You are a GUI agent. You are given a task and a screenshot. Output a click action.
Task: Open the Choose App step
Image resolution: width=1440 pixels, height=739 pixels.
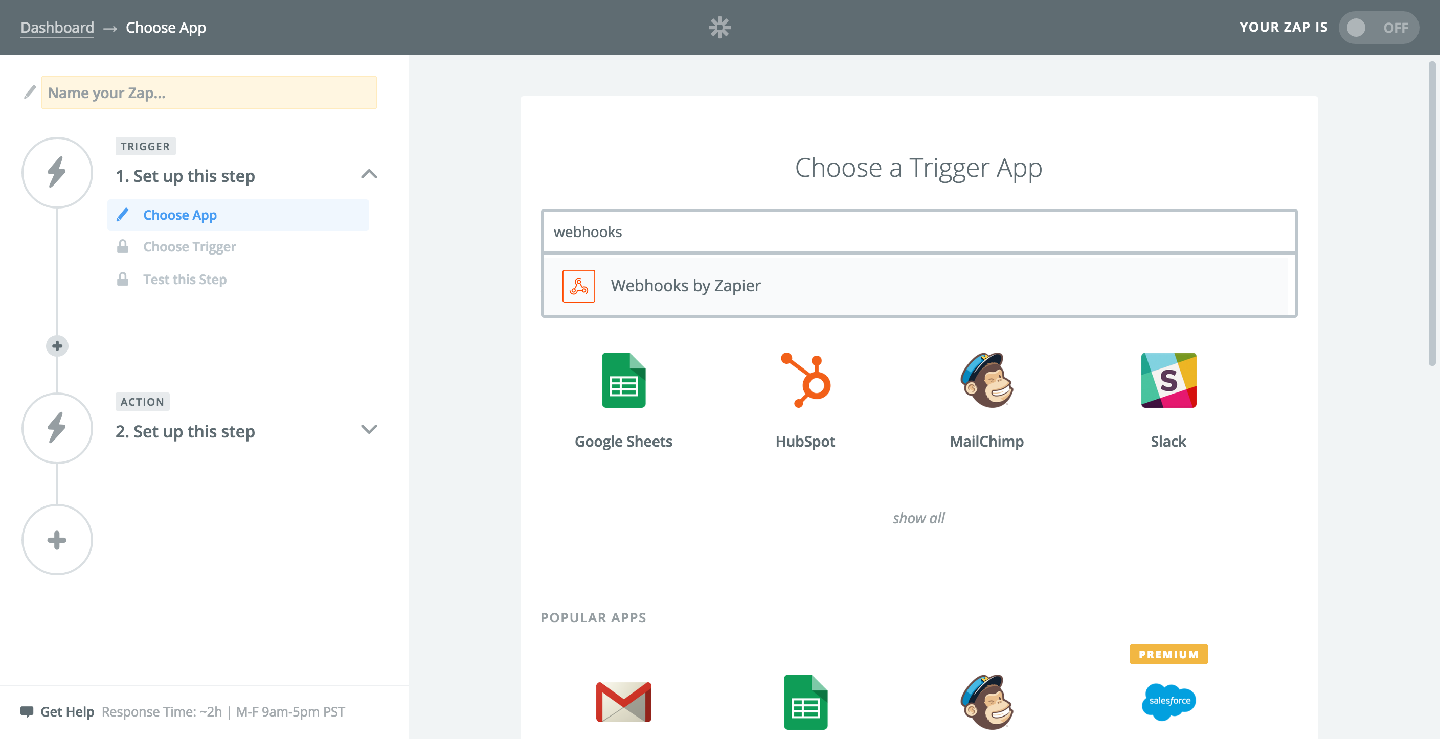point(238,215)
